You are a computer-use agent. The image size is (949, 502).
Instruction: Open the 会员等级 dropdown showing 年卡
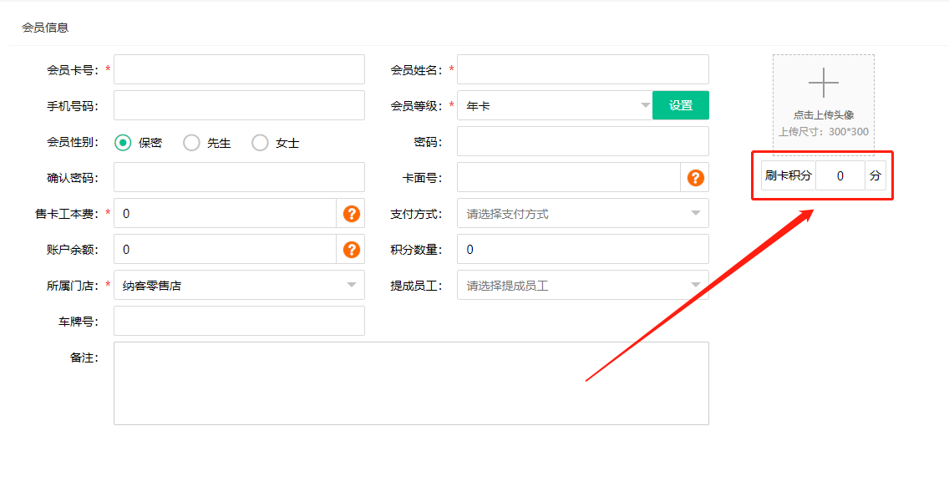554,106
